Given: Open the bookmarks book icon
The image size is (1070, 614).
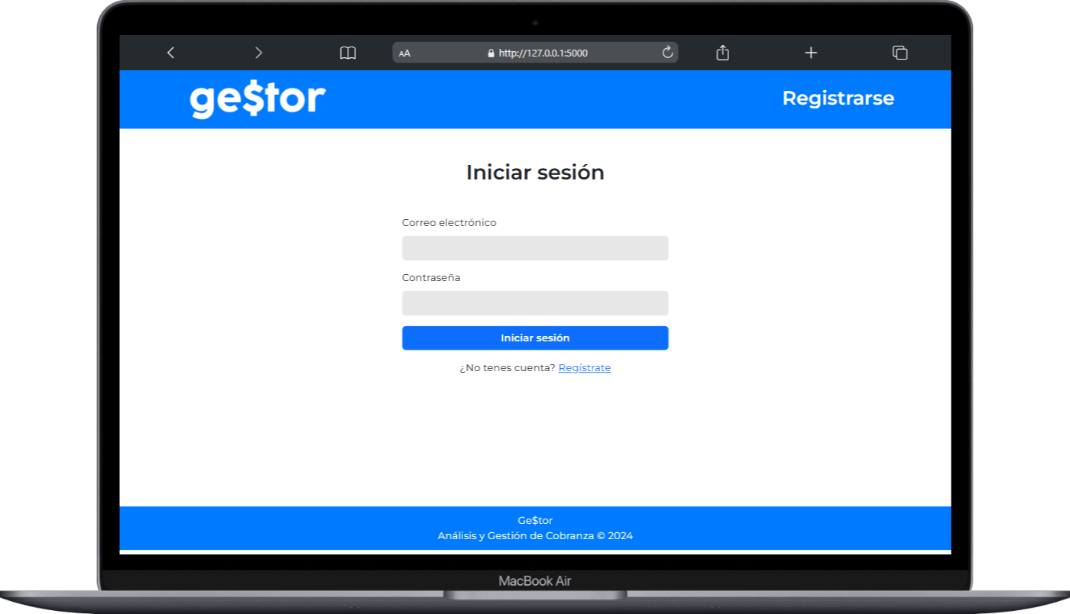Looking at the screenshot, I should pos(348,53).
